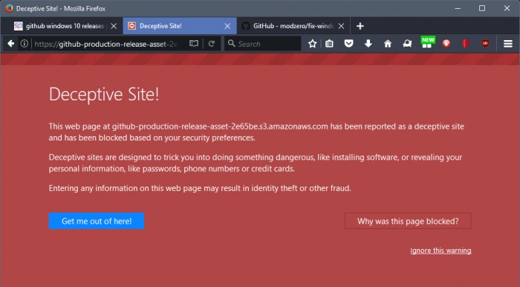
Task: Show site information via the info icon
Action: [25, 44]
